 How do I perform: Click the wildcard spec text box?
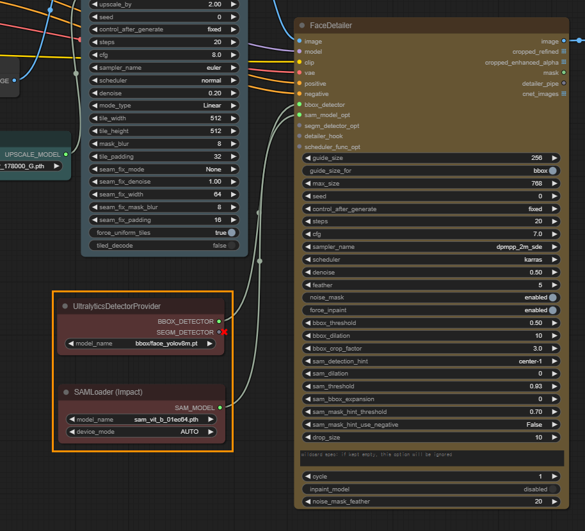pyautogui.click(x=432, y=458)
